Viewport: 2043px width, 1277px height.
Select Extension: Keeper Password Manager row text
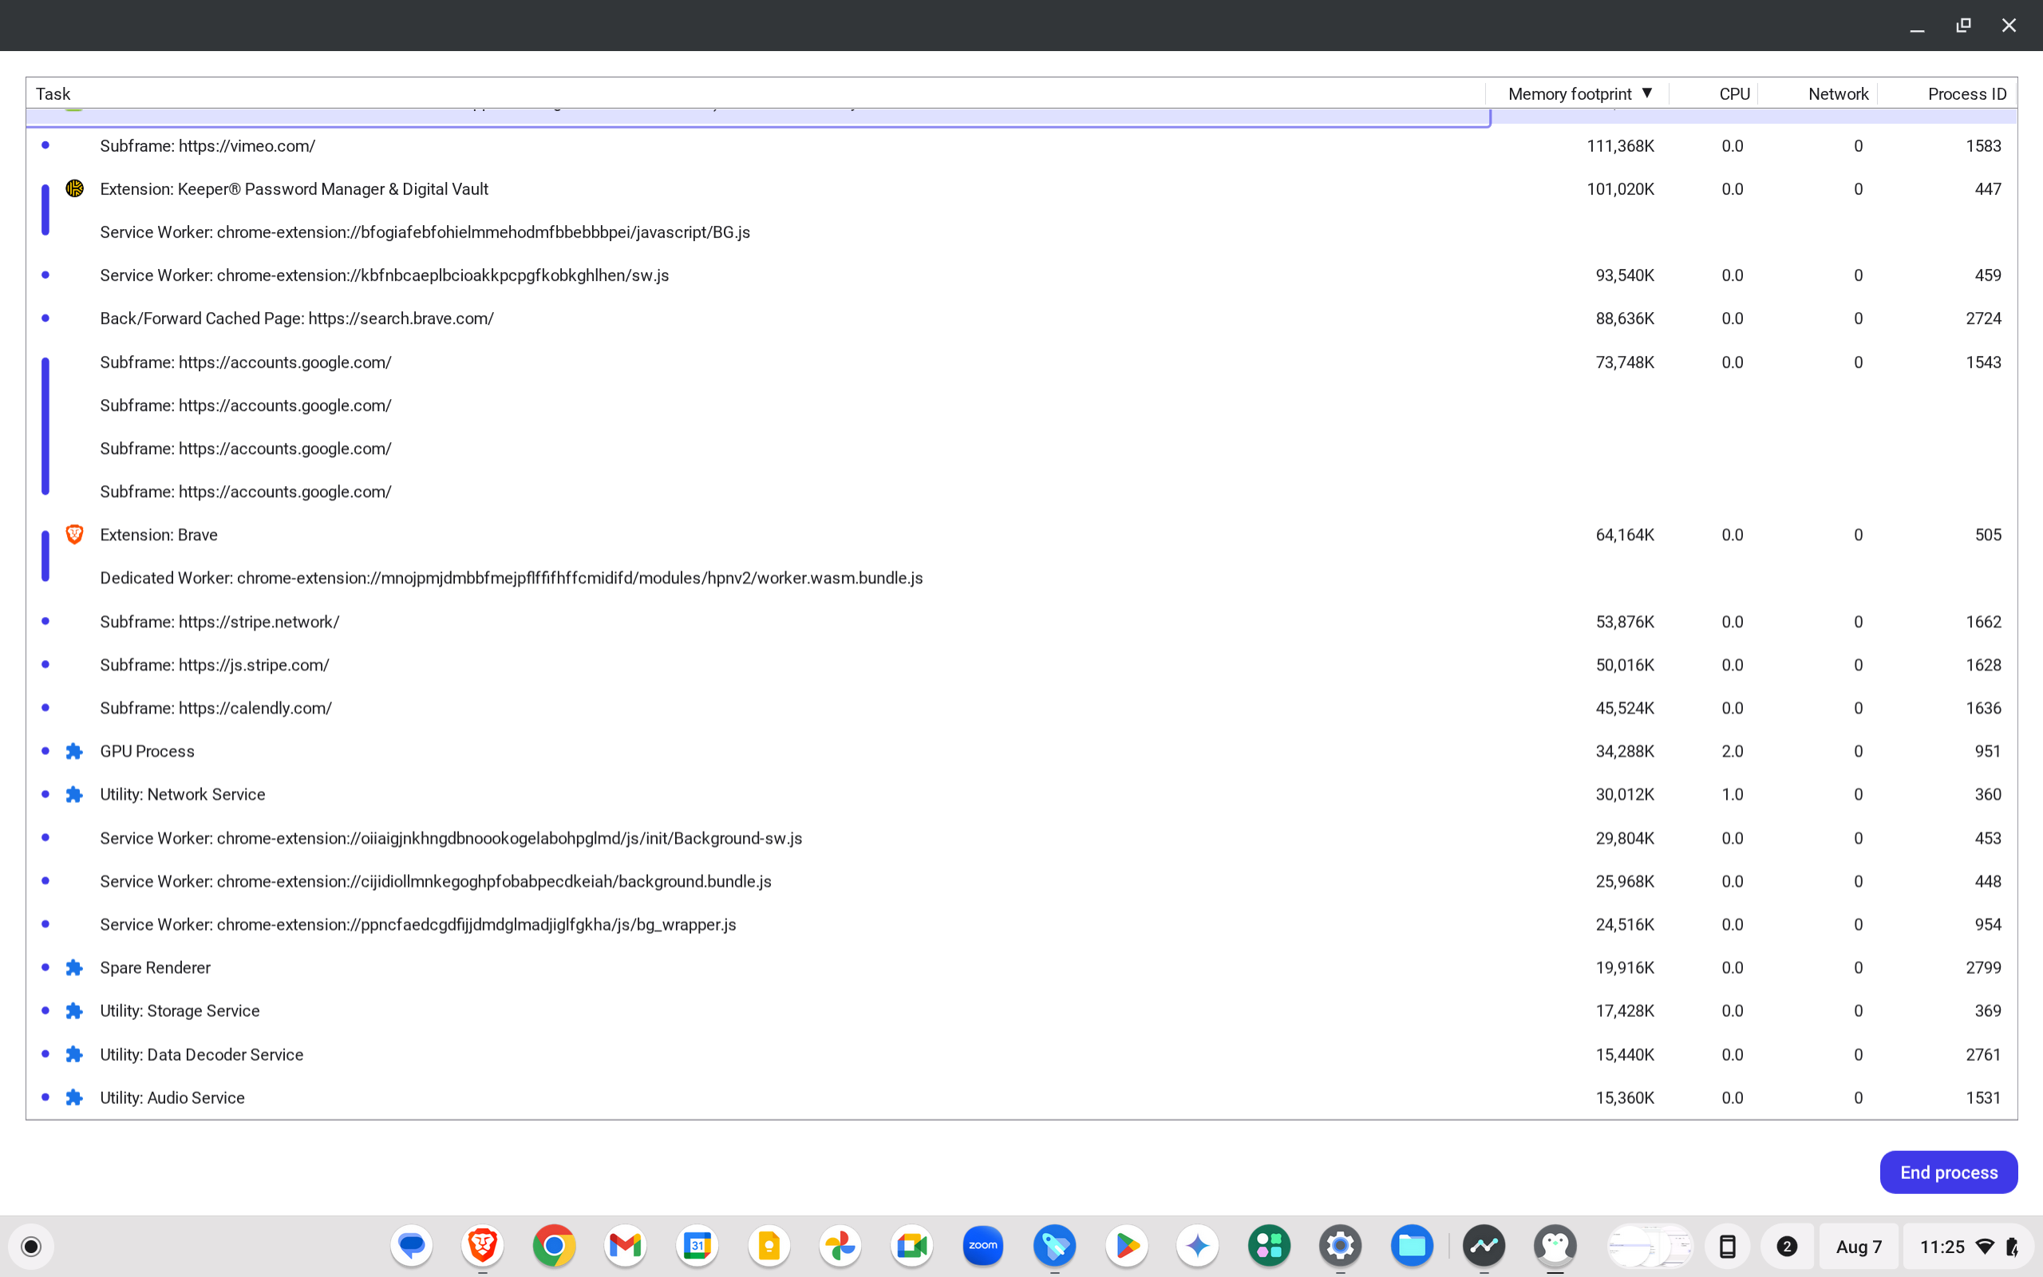294,188
